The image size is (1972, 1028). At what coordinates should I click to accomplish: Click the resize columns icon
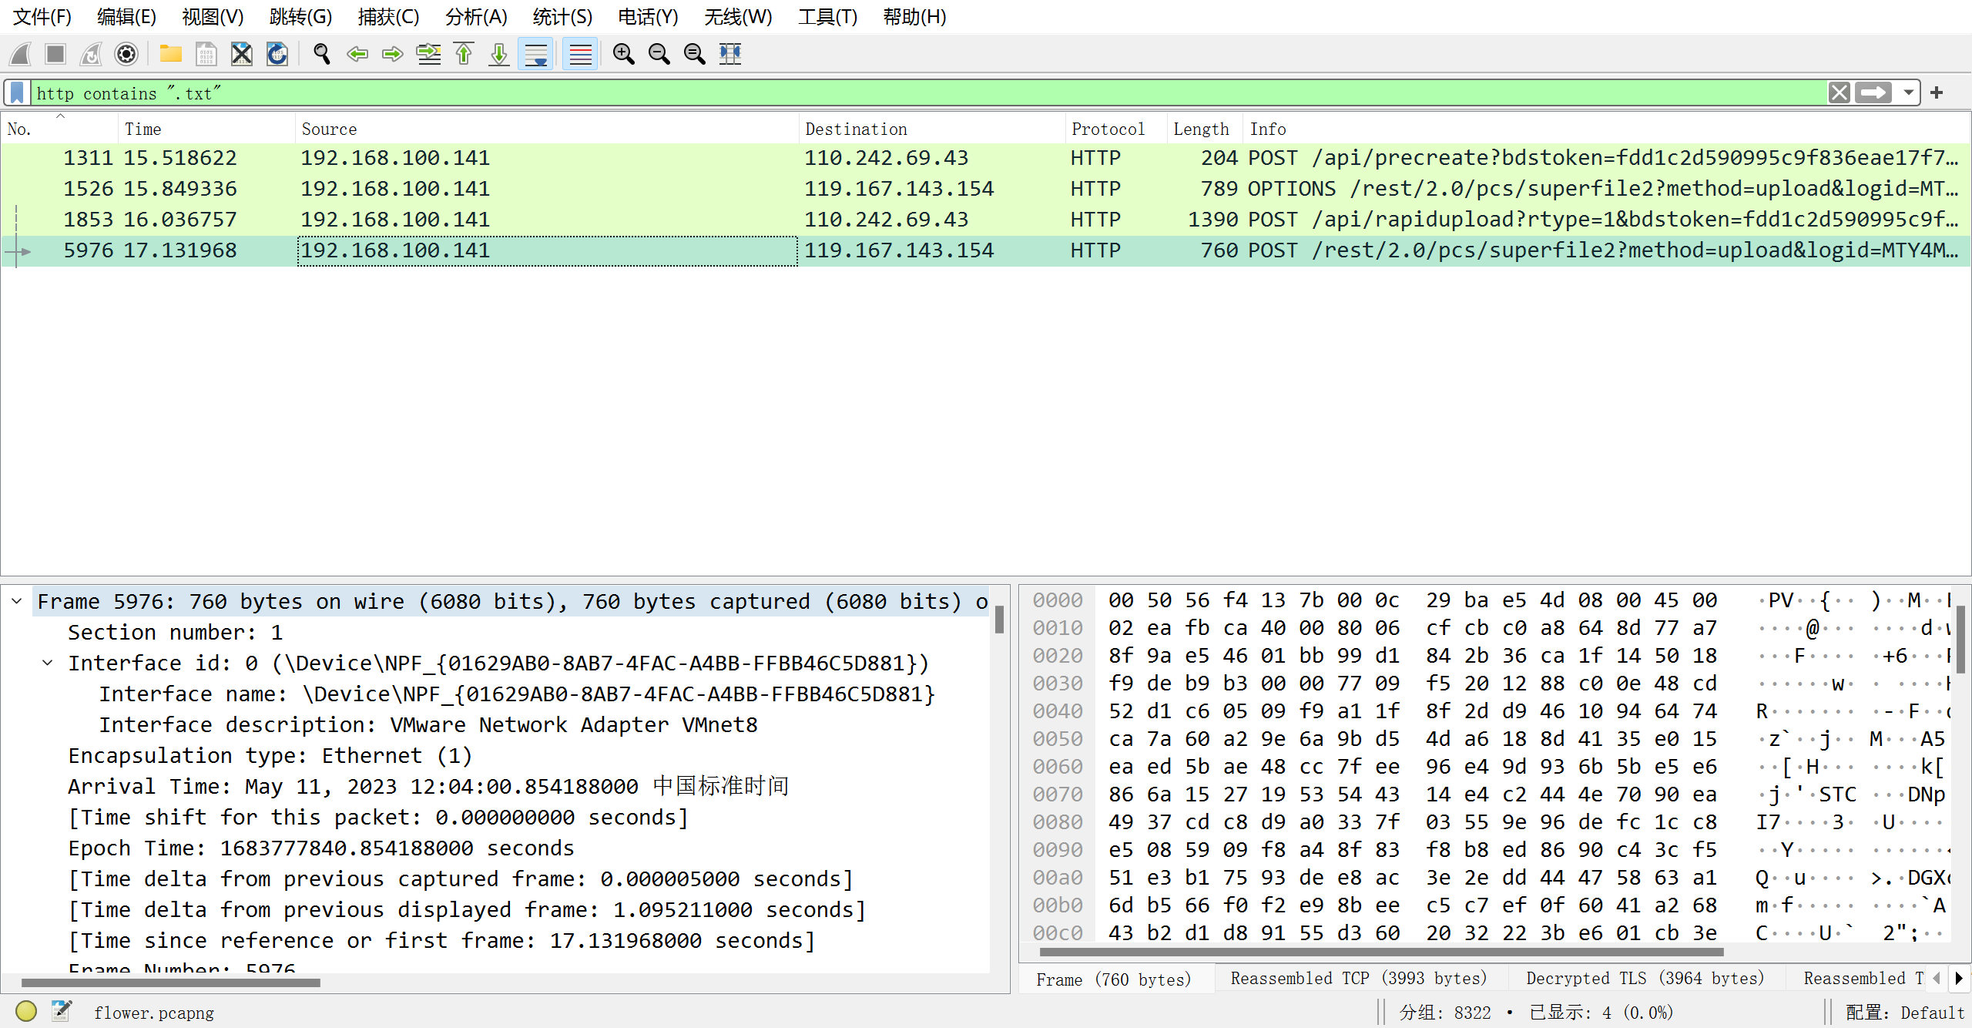[729, 54]
